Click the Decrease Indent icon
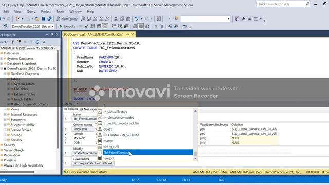This screenshot has height=185, width=329. 170,26
